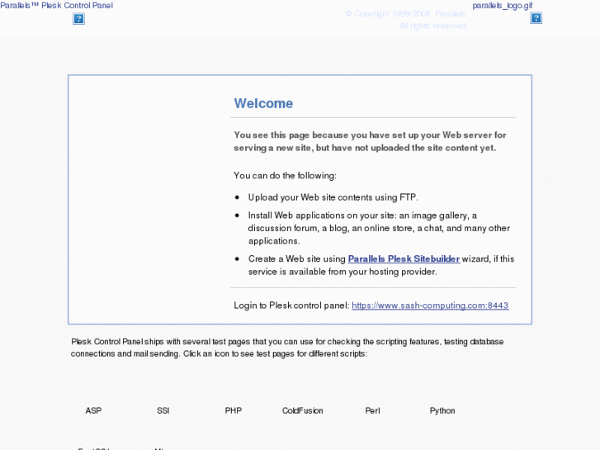Open the ColdFusion test page

click(x=302, y=410)
